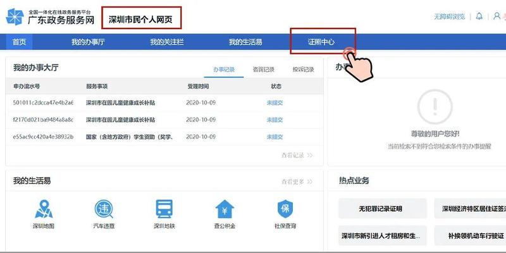506x253 pixels.
Task: Open 我的办事厅 in navigation bar
Action: click(87, 42)
